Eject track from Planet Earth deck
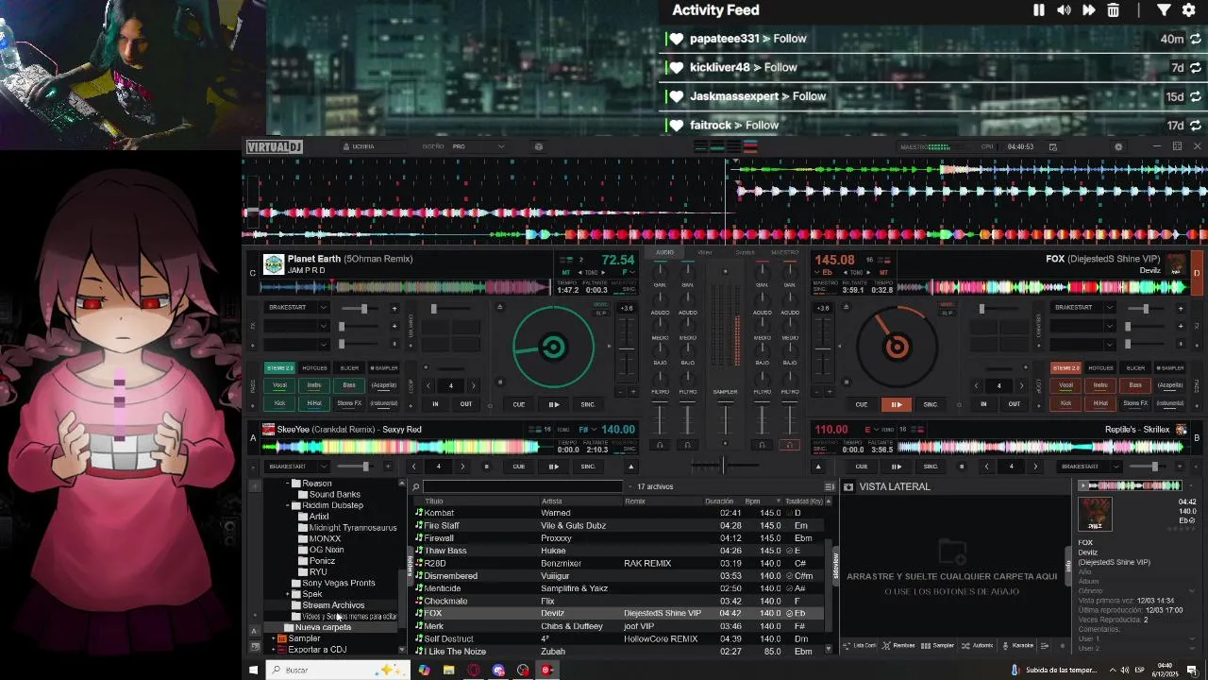The image size is (1208, 680). click(x=499, y=307)
